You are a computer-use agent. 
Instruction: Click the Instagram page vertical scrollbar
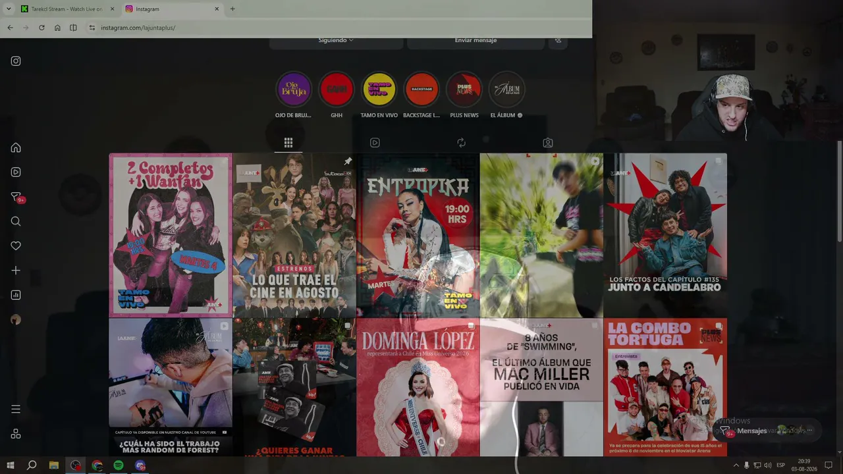coord(839,191)
